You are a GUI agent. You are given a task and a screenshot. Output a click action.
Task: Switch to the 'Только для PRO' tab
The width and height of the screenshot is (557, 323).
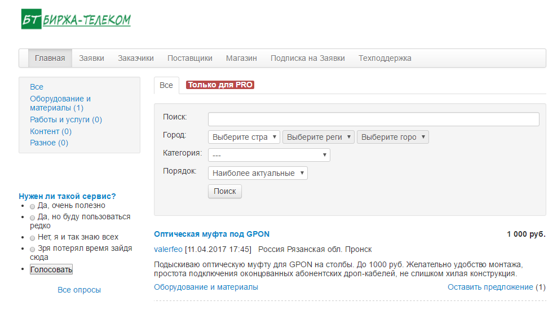220,85
